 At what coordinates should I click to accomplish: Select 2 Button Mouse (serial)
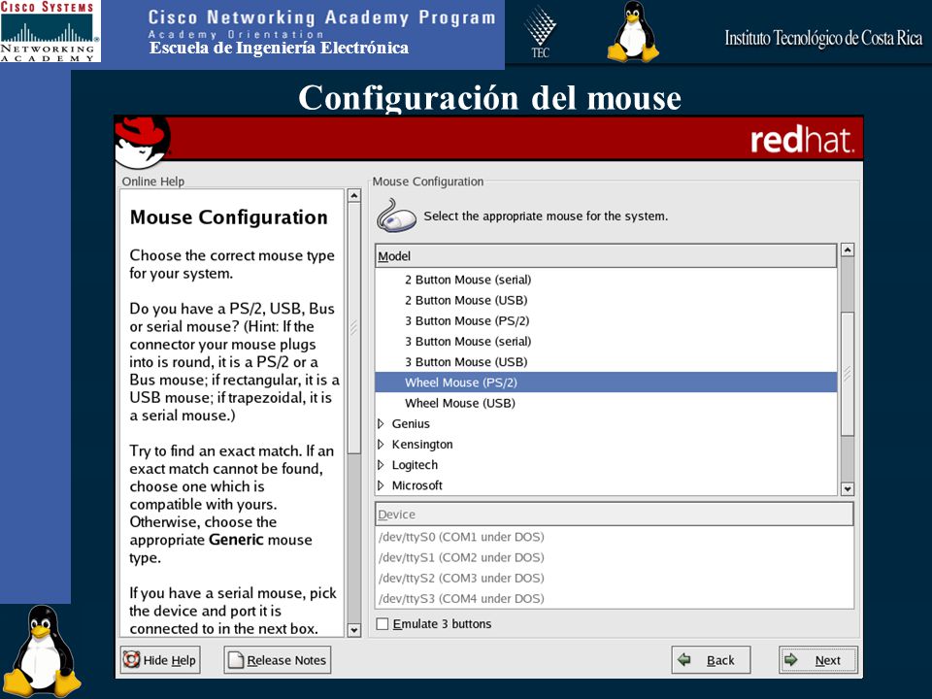click(606, 280)
